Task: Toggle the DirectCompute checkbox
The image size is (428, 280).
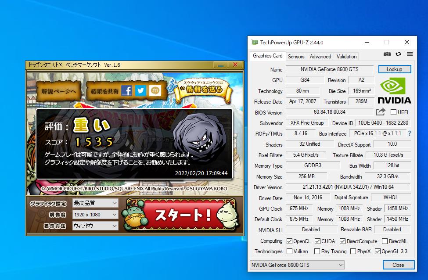Action: tap(342, 241)
